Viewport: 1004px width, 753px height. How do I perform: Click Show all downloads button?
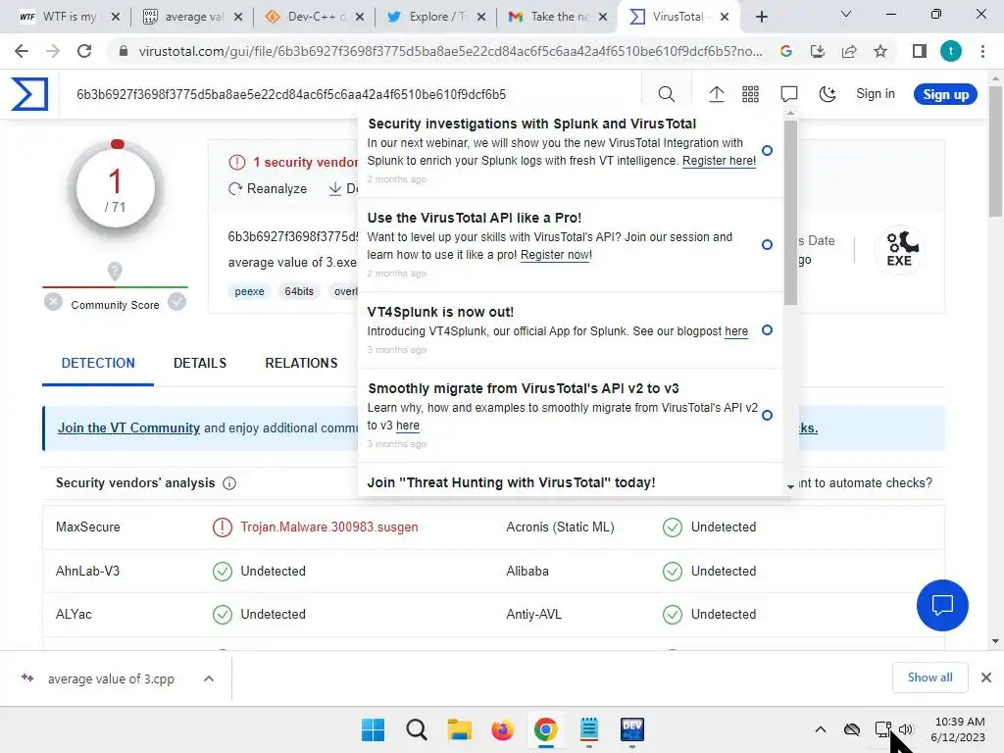point(929,678)
